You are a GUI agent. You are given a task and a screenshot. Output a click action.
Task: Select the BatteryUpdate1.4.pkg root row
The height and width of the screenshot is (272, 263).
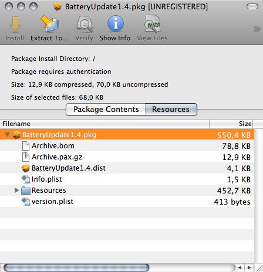pyautogui.click(x=127, y=135)
